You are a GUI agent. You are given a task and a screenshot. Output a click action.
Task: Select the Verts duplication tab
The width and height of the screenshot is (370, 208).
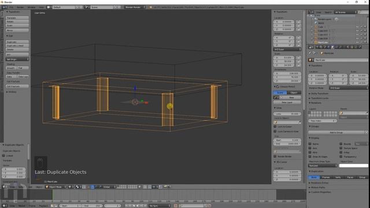[x=338, y=177]
